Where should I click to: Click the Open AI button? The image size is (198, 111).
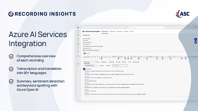point(108,66)
